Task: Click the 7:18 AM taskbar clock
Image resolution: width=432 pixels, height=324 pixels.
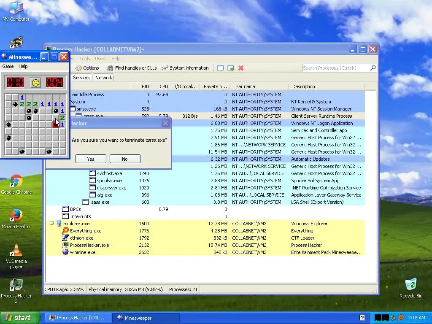Action: 416,318
